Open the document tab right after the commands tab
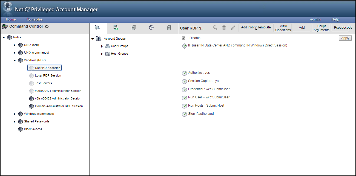 [x=134, y=27]
